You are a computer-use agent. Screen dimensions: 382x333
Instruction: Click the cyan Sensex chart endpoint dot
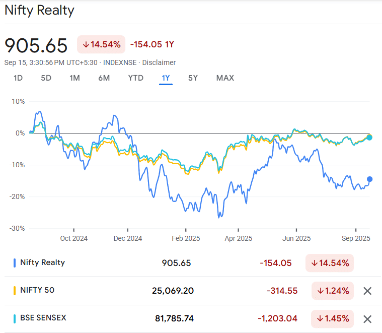[x=369, y=138]
